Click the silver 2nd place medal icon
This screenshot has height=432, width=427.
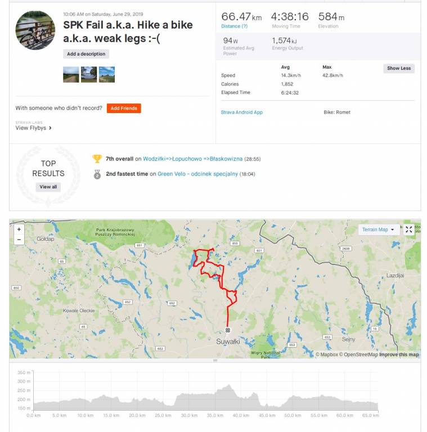pyautogui.click(x=97, y=174)
